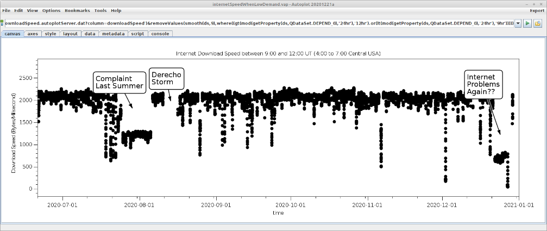
Task: Click the Expert mode label
Action: coord(537,10)
